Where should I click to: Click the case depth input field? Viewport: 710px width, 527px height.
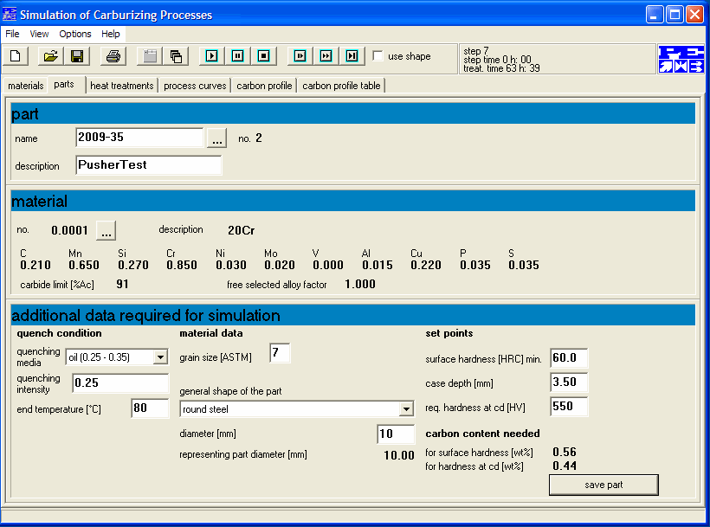tap(569, 382)
